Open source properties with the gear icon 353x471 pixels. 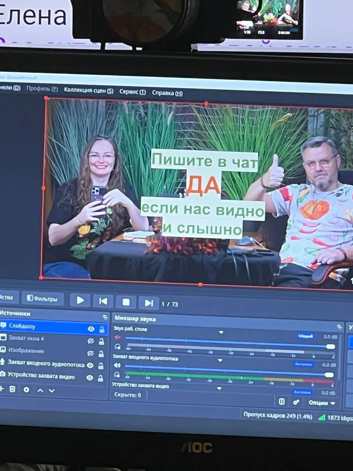[x=26, y=389]
